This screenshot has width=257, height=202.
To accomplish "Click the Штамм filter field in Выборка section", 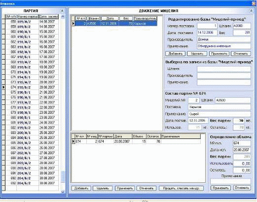I will click(224, 69).
